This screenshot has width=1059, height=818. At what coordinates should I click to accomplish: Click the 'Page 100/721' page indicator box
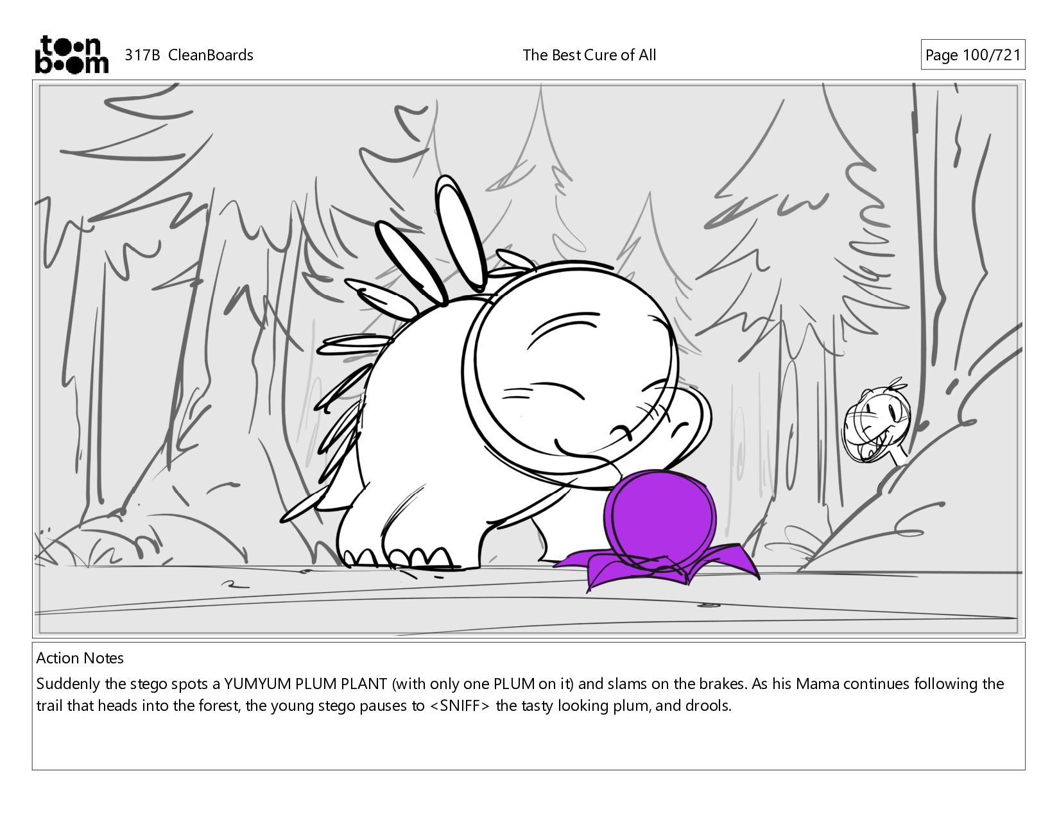click(972, 55)
